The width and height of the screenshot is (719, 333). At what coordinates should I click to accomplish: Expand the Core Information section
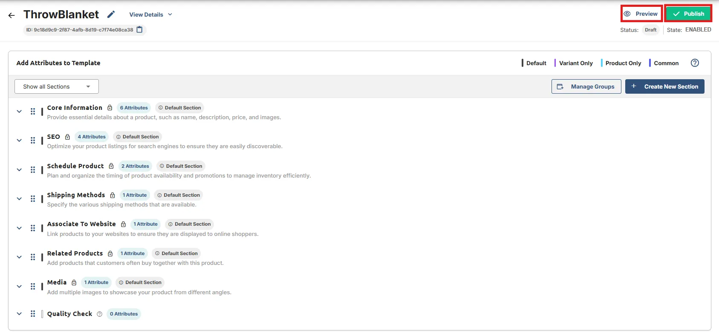coord(19,112)
